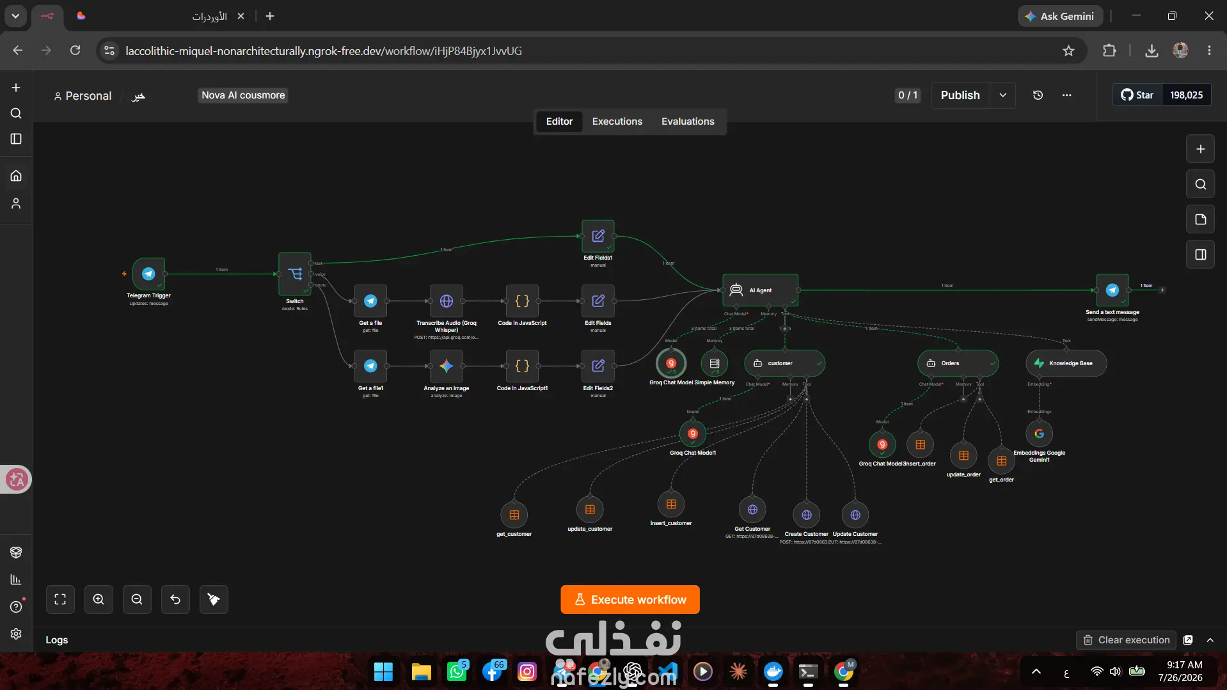Open workflow version history
This screenshot has height=690, width=1227.
click(1038, 95)
